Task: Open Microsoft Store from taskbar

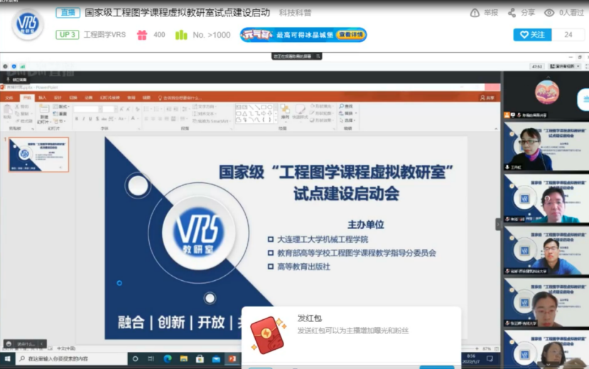Action: tap(200, 359)
